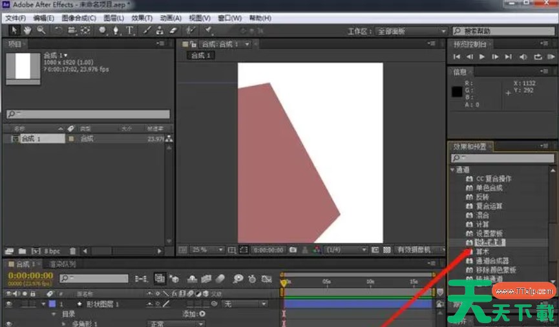The height and width of the screenshot is (327, 559).
Task: Toggle visibility eye of shape layer 1
Action: pyautogui.click(x=9, y=304)
